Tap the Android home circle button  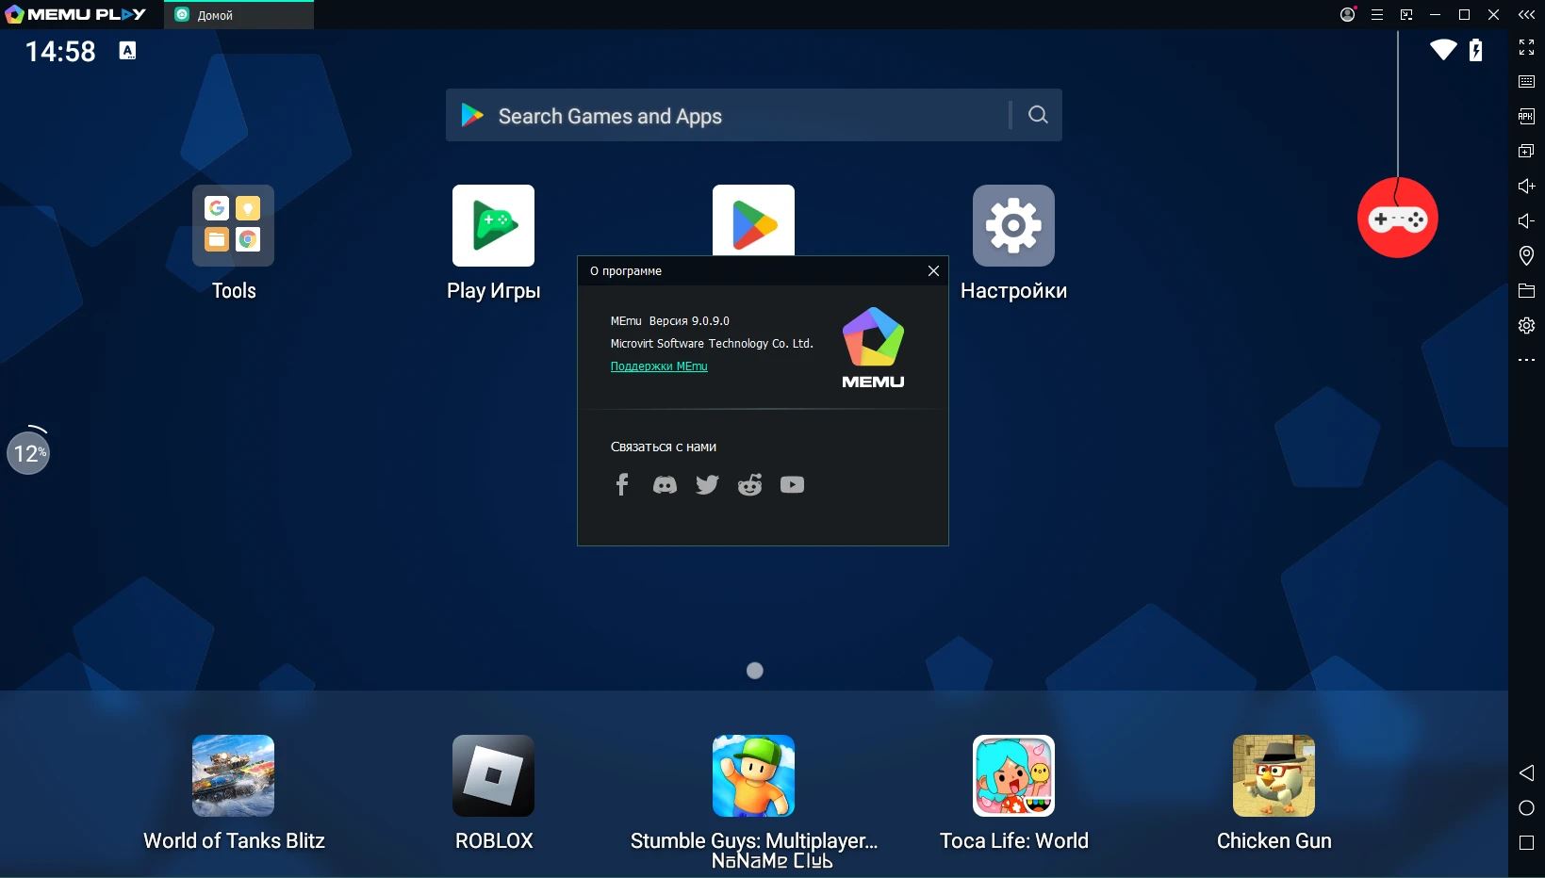tap(1526, 808)
